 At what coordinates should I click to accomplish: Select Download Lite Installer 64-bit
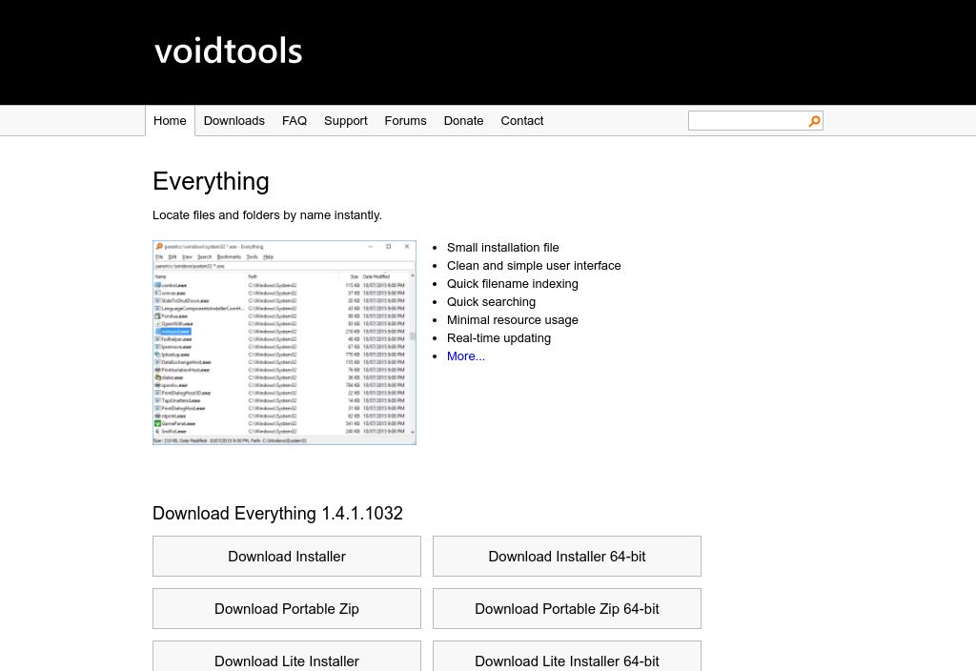(567, 659)
